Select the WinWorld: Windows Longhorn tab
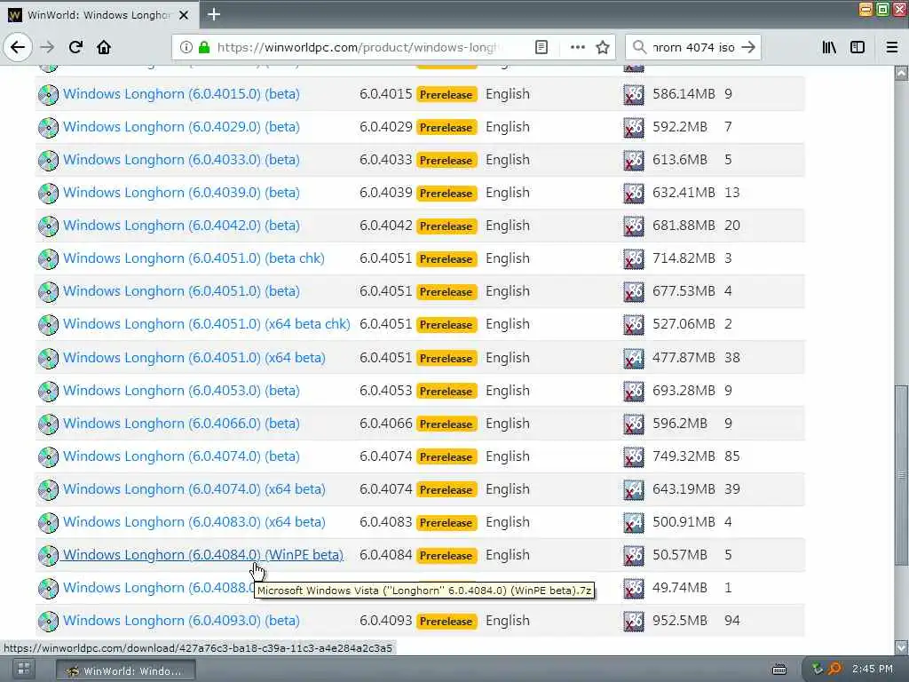 click(x=99, y=15)
